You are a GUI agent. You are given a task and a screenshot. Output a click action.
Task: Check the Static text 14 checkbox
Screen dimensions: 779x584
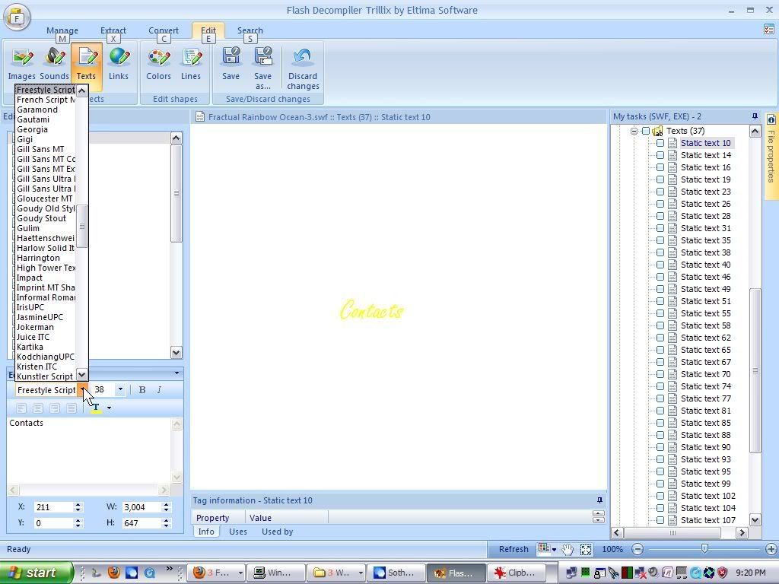tap(660, 155)
